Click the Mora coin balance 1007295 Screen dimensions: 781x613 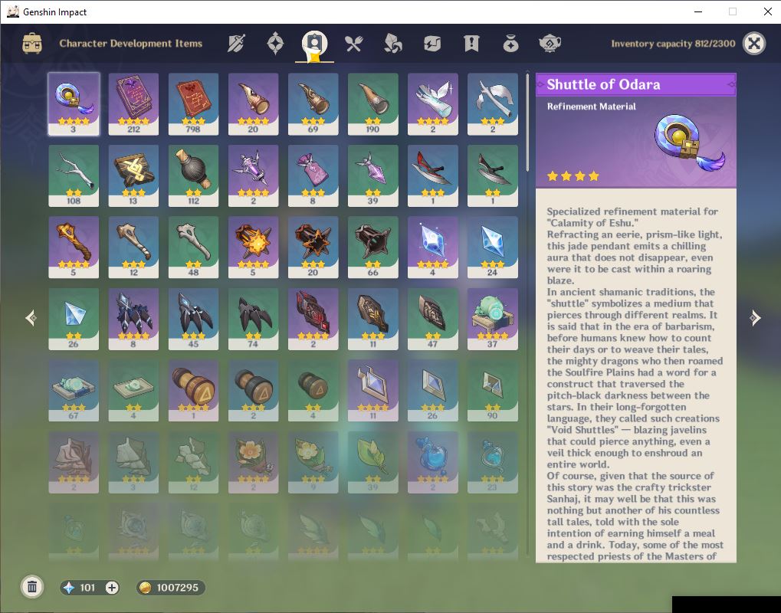(171, 588)
